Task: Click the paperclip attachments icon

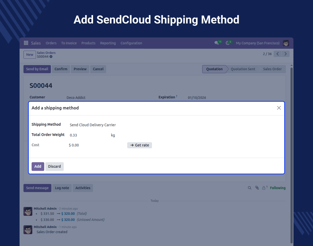Action: [x=257, y=188]
